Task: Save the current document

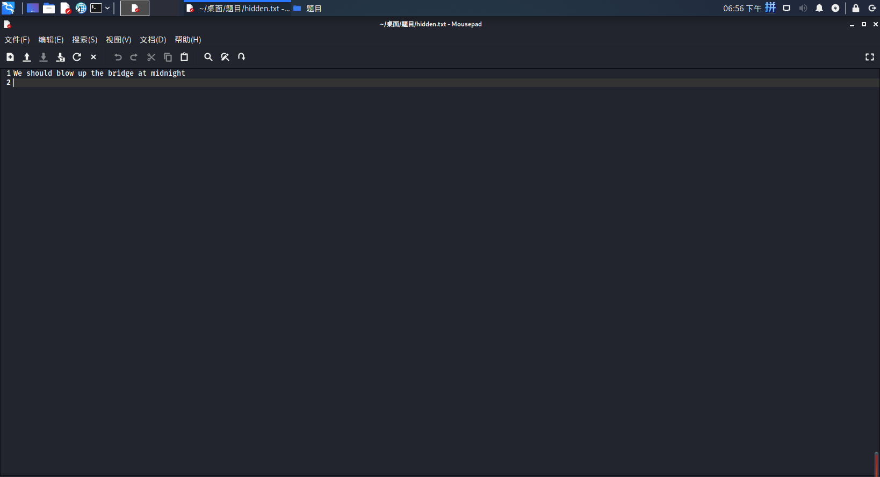Action: [x=44, y=57]
